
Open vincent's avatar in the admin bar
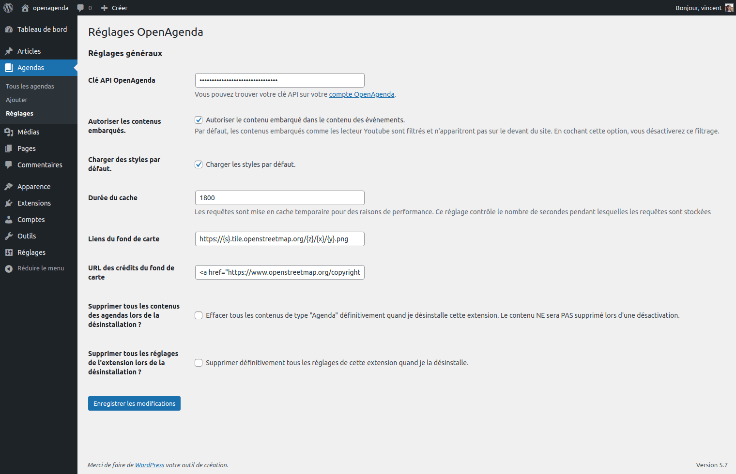click(x=729, y=8)
